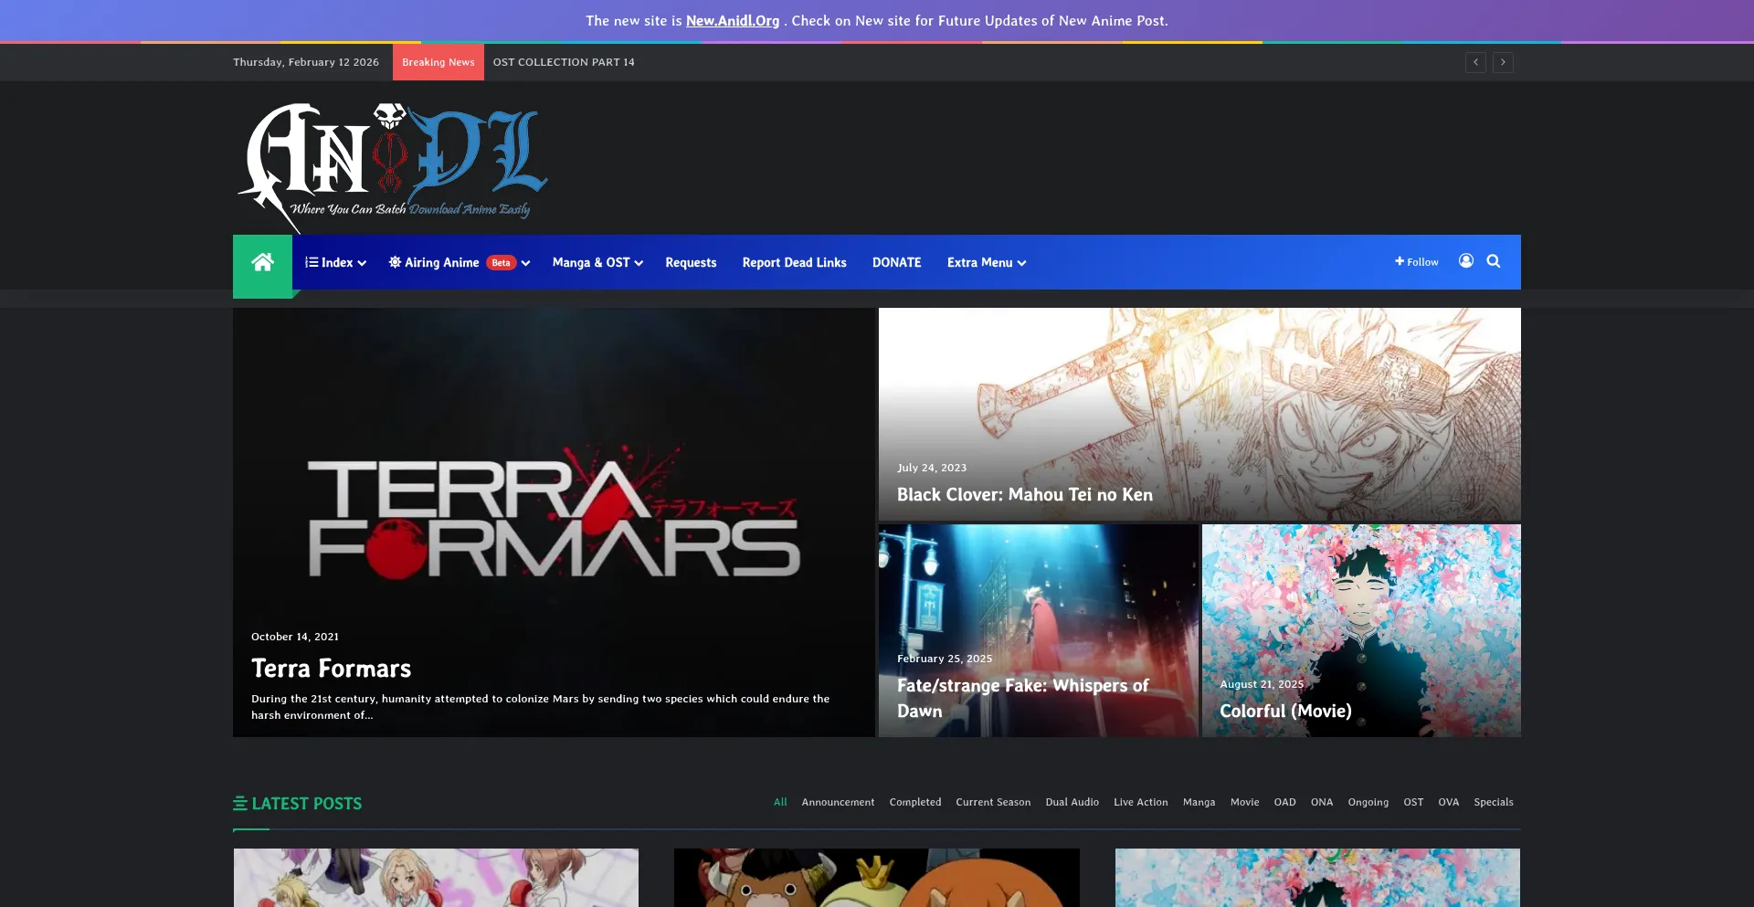Click the August 21, 2025 date

pyautogui.click(x=1262, y=684)
